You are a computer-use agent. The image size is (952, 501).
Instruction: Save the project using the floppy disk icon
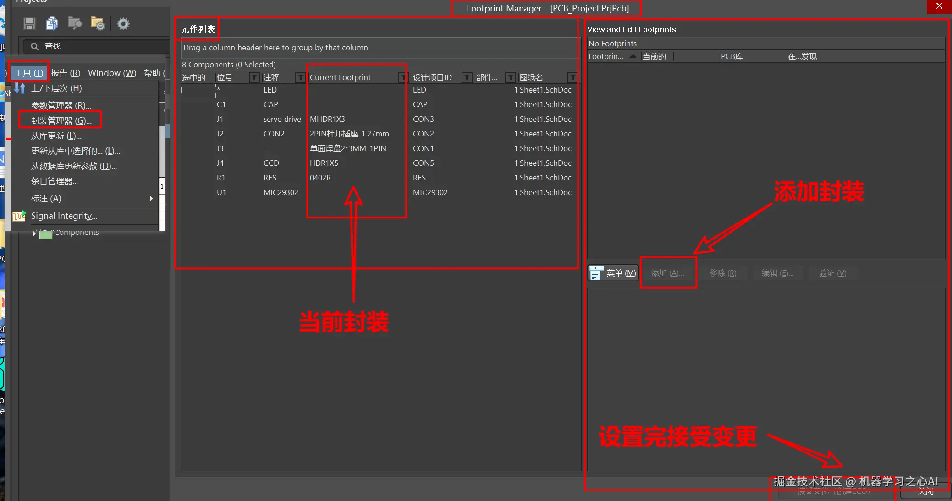pyautogui.click(x=29, y=23)
